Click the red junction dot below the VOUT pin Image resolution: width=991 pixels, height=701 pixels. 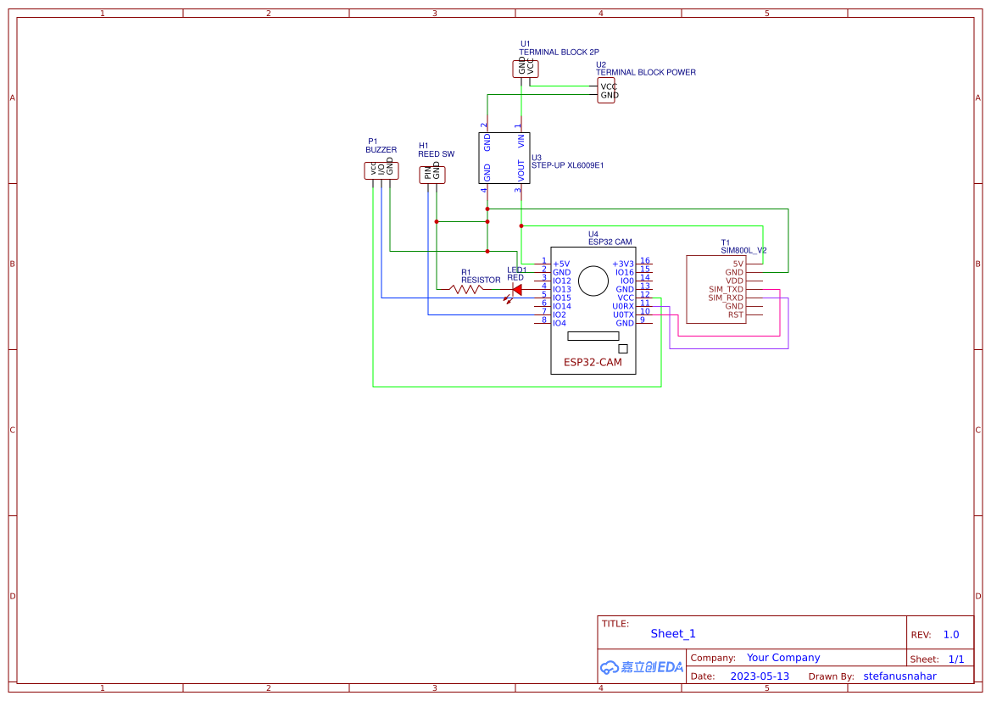click(521, 225)
